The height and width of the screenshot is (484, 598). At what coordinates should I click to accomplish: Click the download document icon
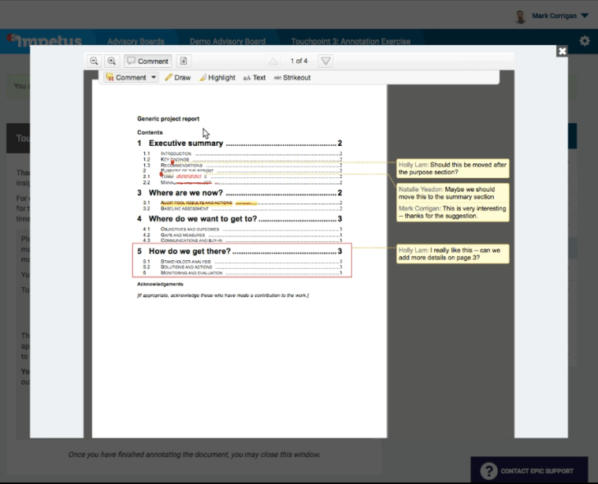(x=184, y=61)
